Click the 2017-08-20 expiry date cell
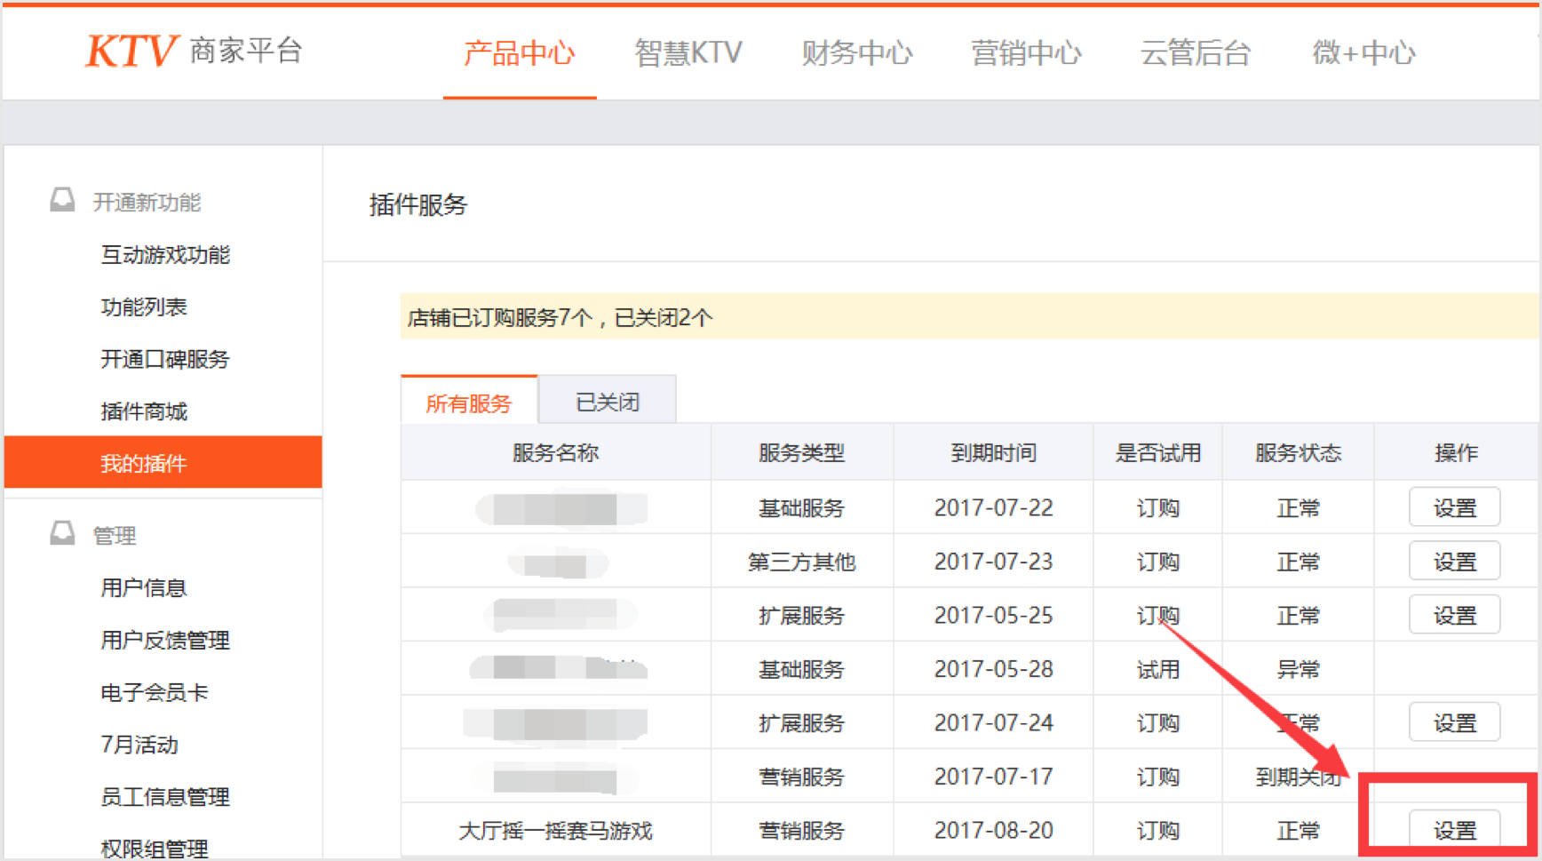This screenshot has width=1542, height=861. (x=993, y=831)
